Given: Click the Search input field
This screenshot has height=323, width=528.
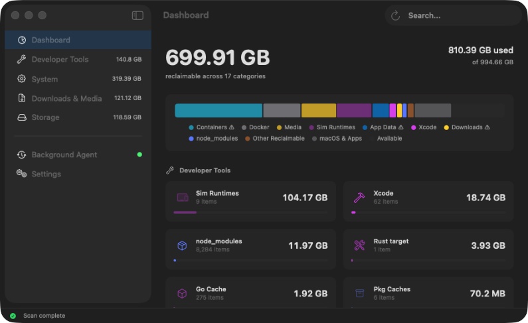Looking at the screenshot, I should 453,15.
